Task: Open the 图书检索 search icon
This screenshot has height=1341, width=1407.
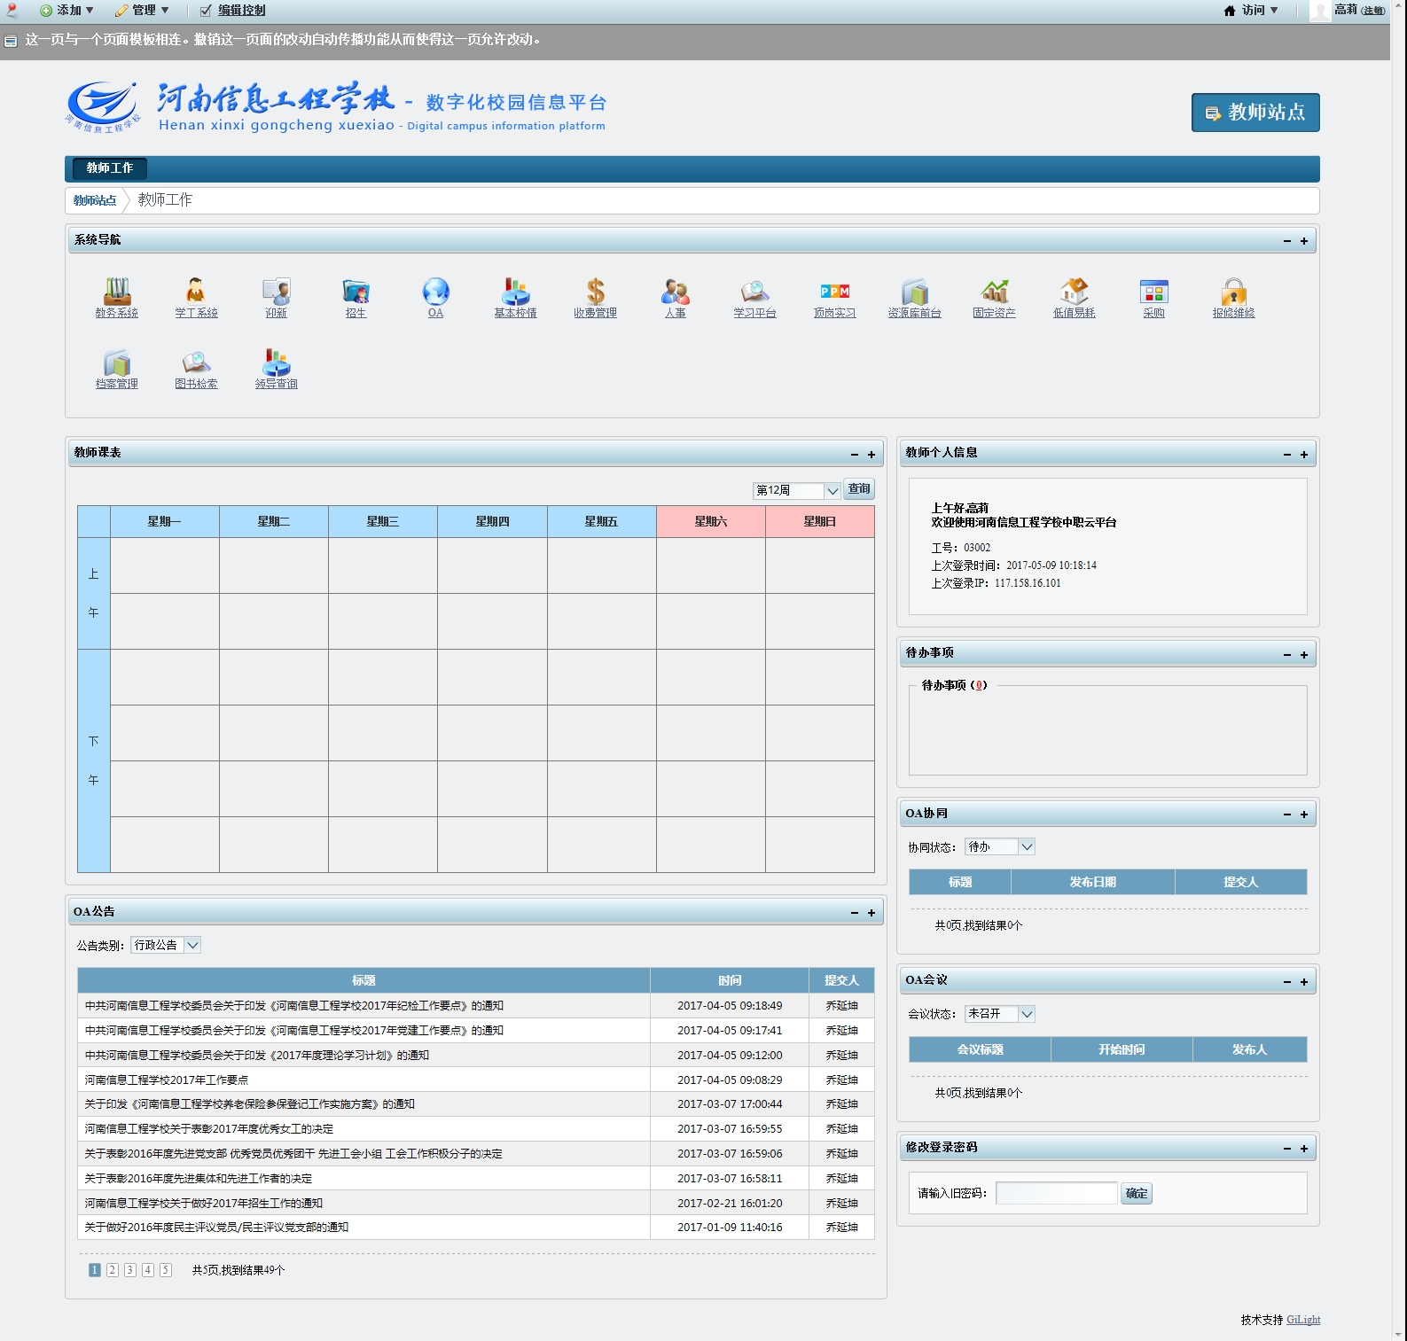Action: click(196, 363)
